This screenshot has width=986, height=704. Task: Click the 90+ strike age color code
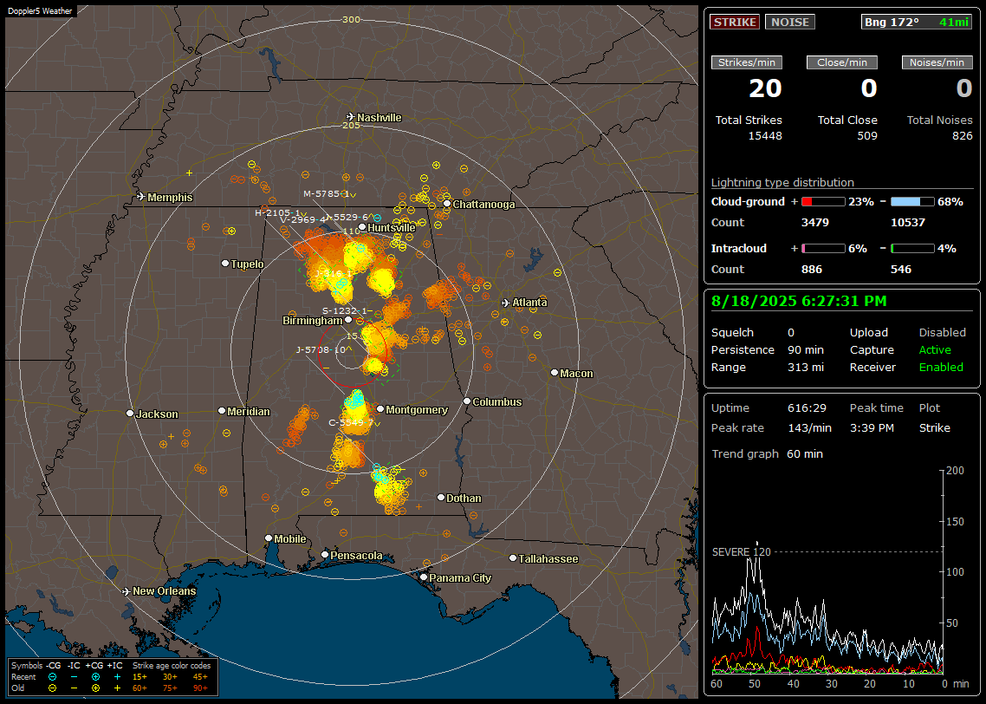point(201,688)
